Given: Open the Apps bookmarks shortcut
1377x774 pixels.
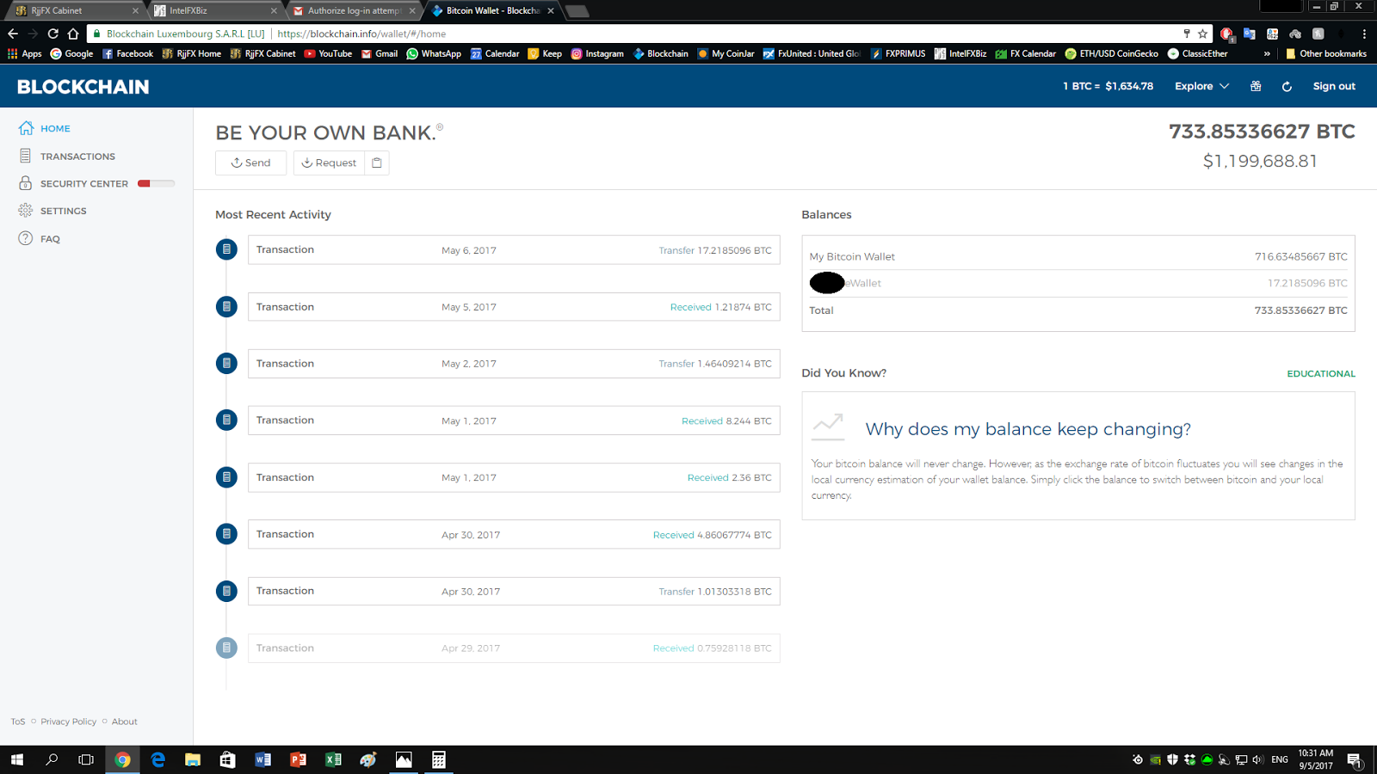Looking at the screenshot, I should pyautogui.click(x=24, y=53).
